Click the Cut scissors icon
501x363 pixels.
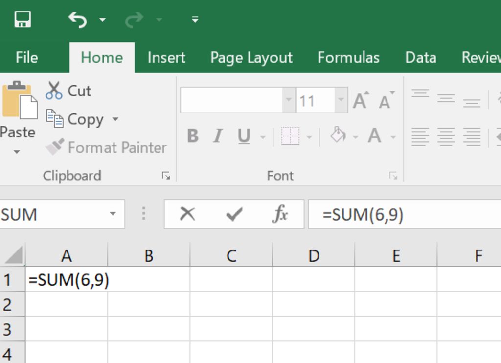coord(54,91)
